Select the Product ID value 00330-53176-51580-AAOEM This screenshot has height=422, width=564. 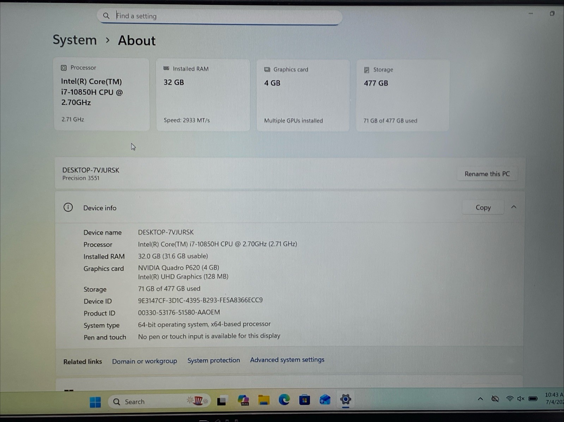[x=179, y=312]
